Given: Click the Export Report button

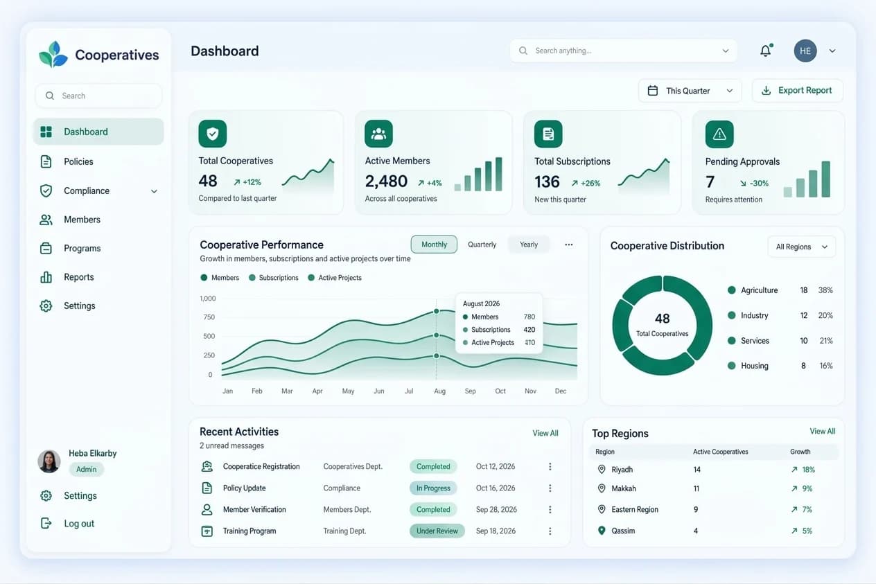Looking at the screenshot, I should [797, 91].
